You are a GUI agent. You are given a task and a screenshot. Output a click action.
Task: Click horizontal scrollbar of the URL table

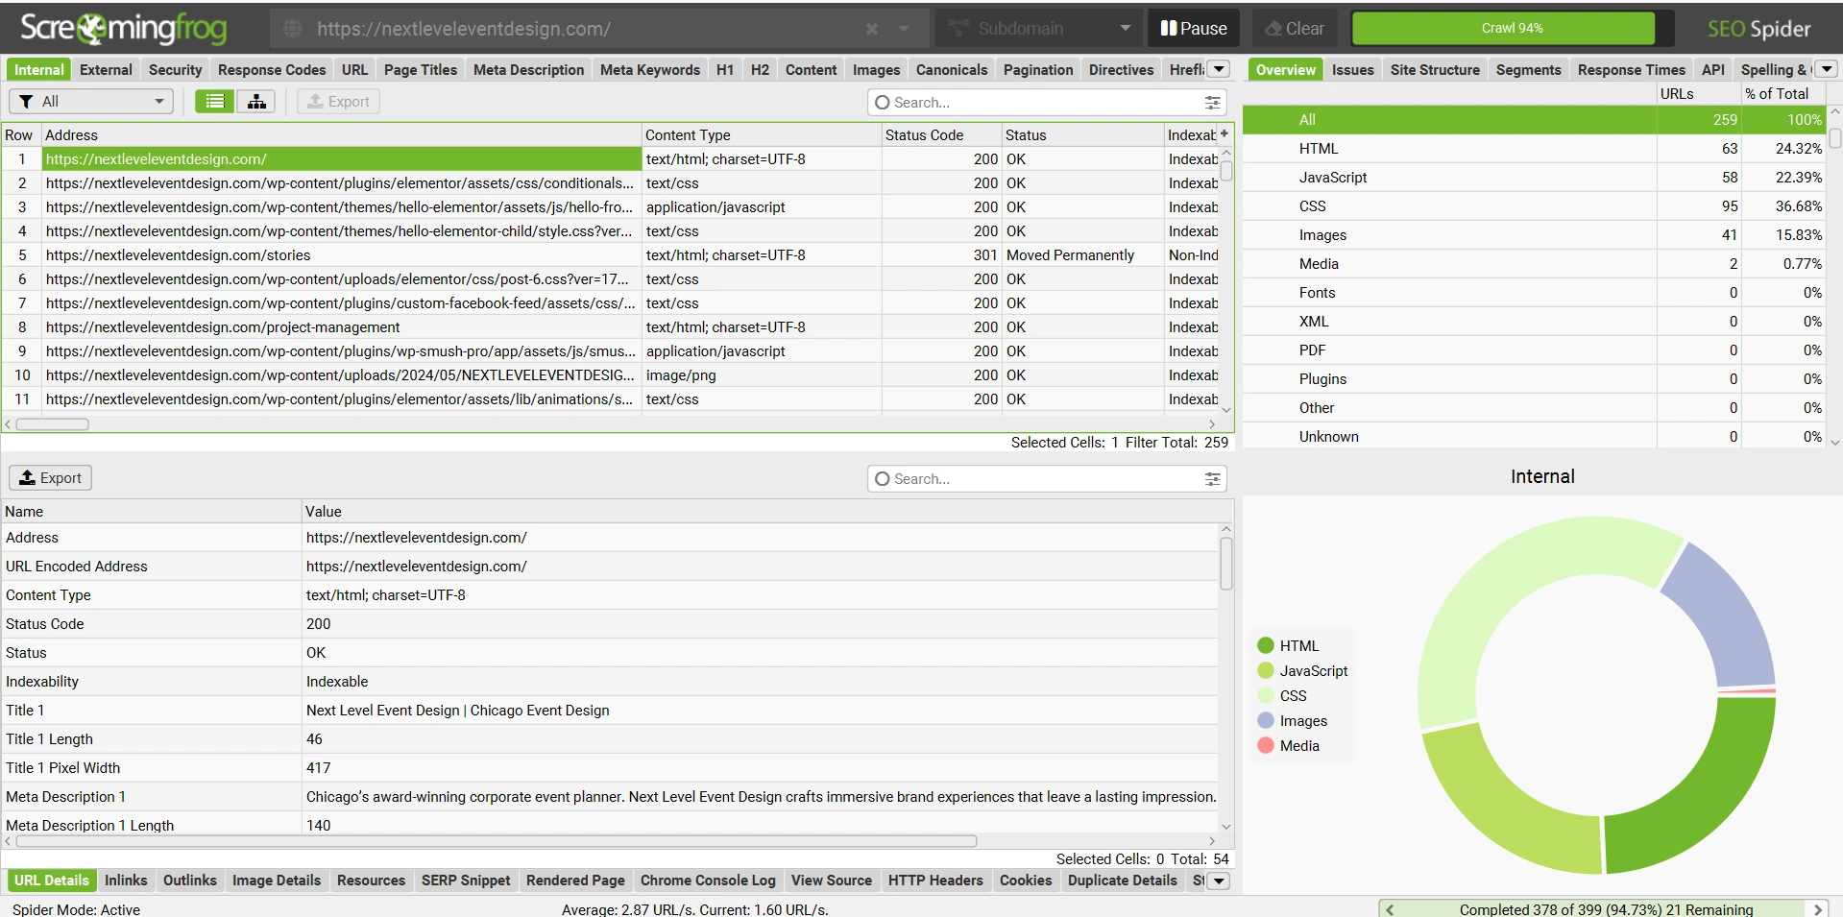pos(53,424)
